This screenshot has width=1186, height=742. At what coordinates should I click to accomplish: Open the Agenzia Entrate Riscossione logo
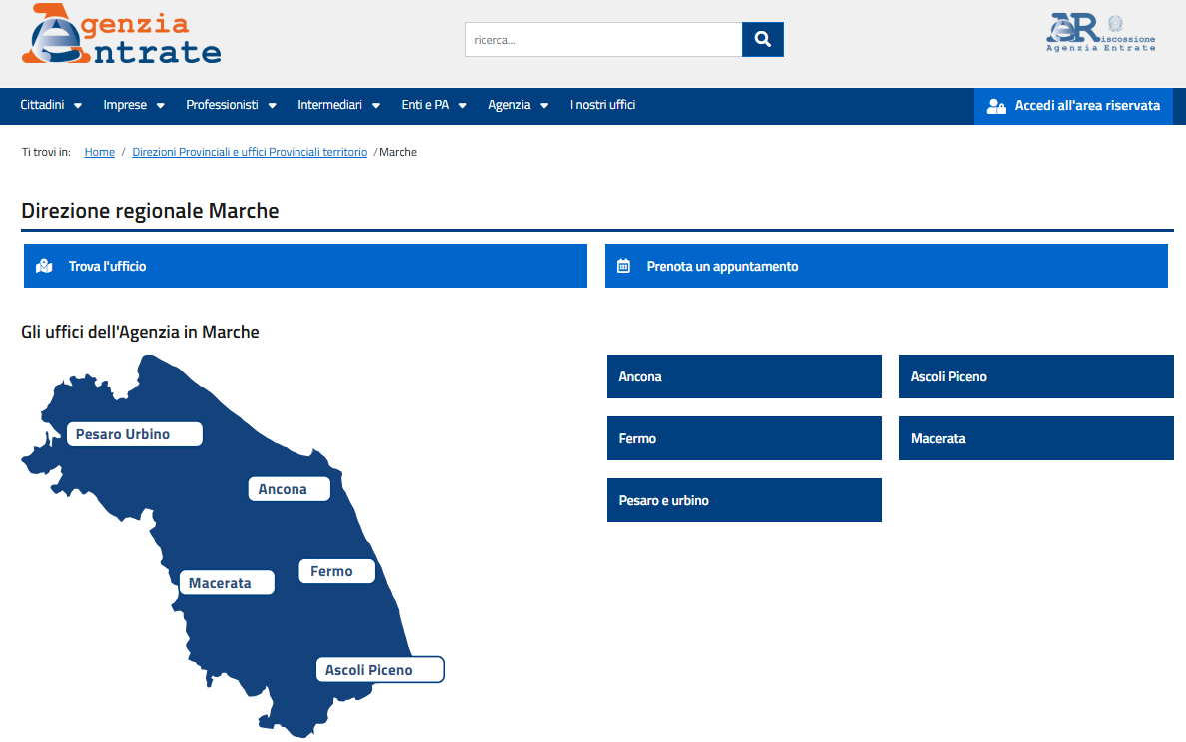[x=1100, y=33]
